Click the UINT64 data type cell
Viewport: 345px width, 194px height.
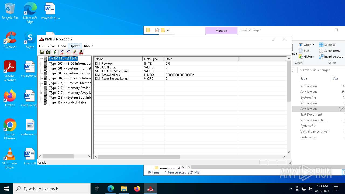(149, 75)
